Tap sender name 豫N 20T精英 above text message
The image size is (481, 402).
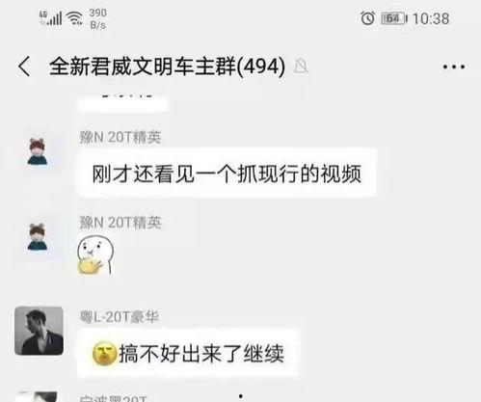(120, 137)
